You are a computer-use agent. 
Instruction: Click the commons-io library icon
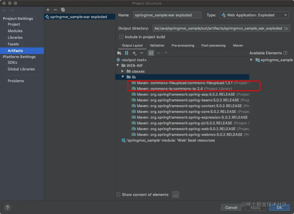pyautogui.click(x=134, y=88)
